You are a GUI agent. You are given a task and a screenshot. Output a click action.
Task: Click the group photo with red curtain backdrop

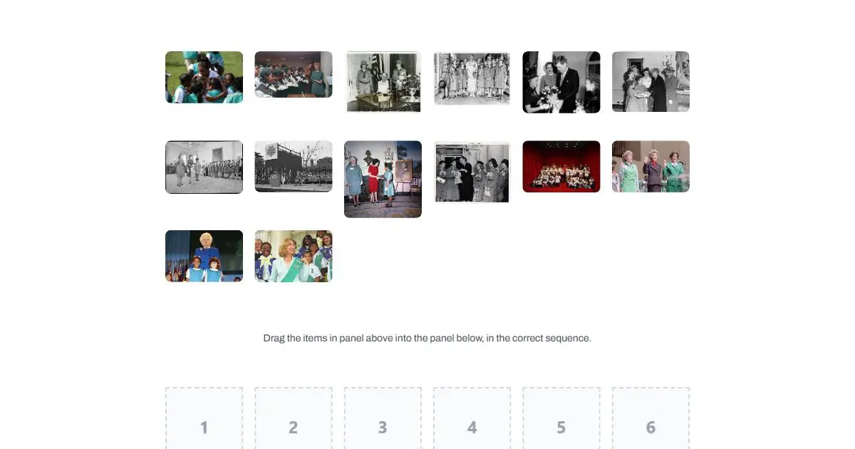tap(561, 166)
